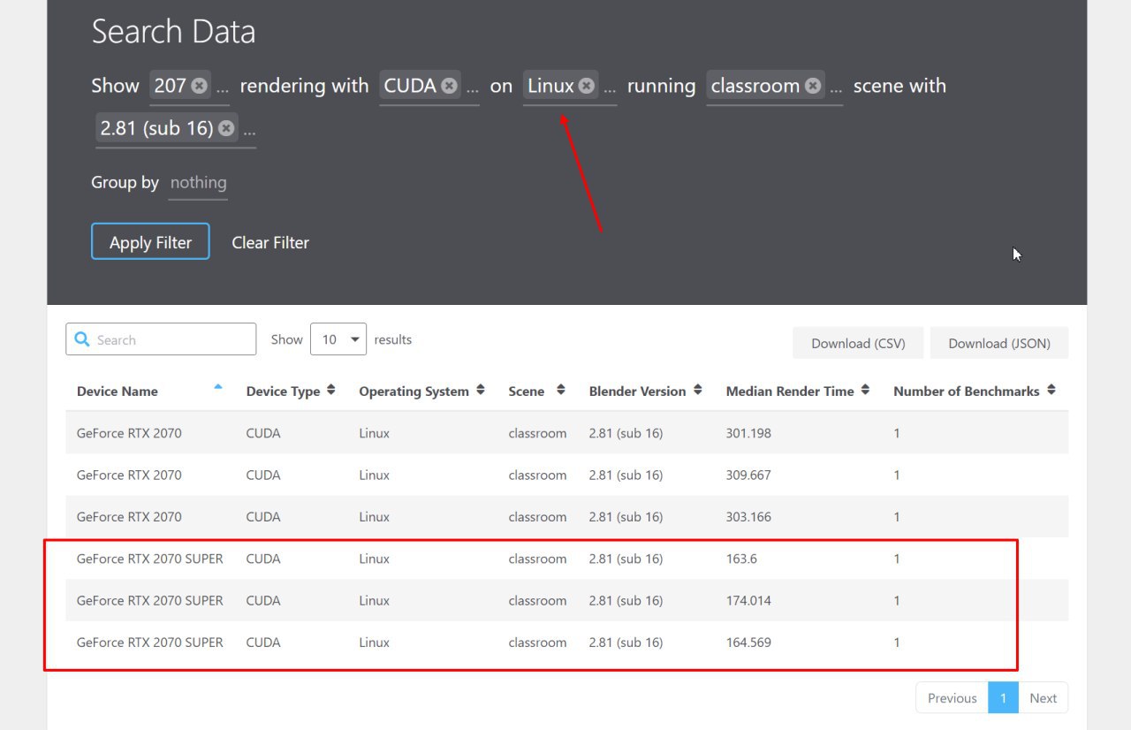
Task: Click the Device Type column header
Action: 283,392
